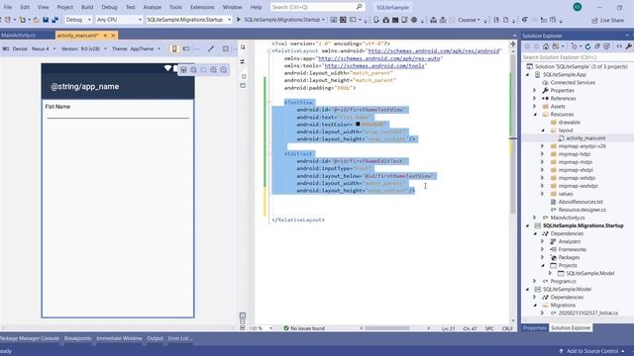This screenshot has height=356, width=634.
Task: Click the View Code icon in Solution Explorer
Action: point(618,46)
